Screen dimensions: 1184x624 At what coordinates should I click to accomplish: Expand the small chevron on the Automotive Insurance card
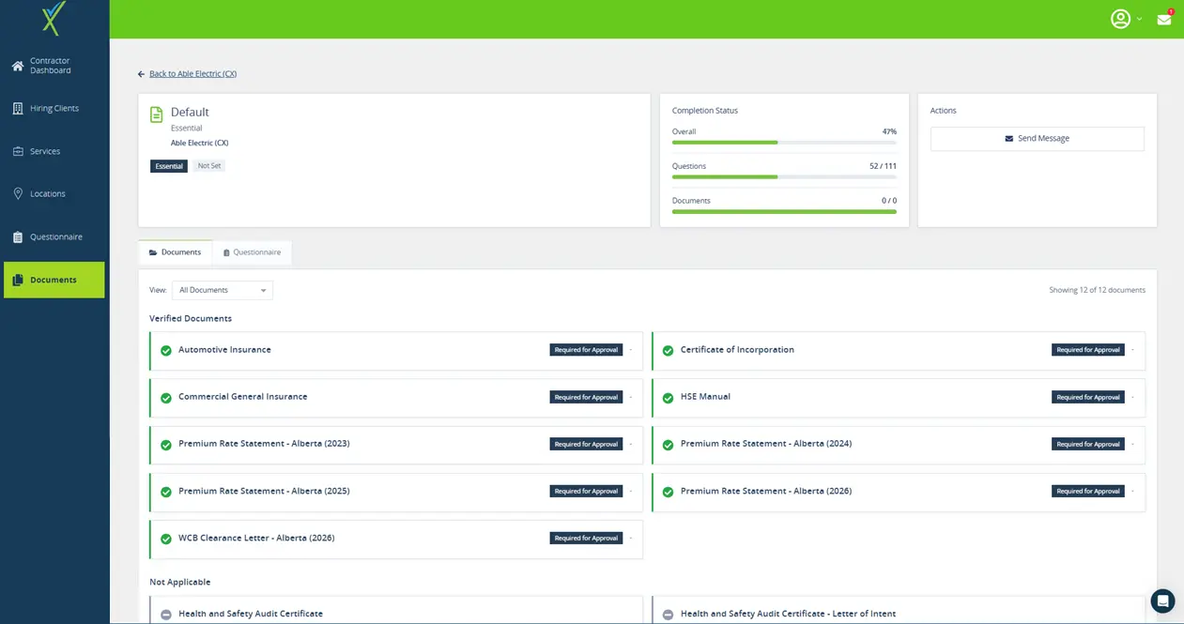pos(631,350)
